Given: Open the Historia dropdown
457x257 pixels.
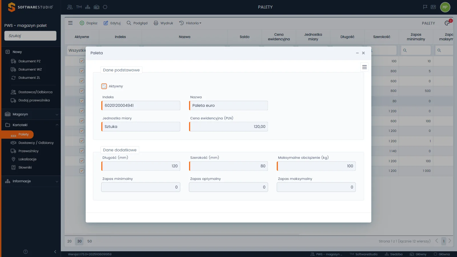Looking at the screenshot, I should point(190,23).
